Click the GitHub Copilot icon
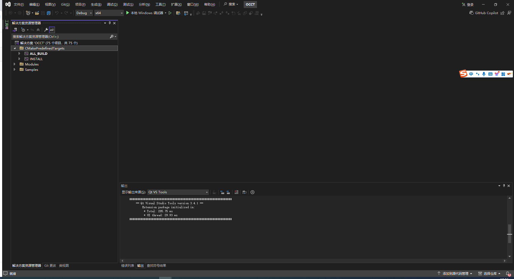This screenshot has width=514, height=279. tap(471, 13)
